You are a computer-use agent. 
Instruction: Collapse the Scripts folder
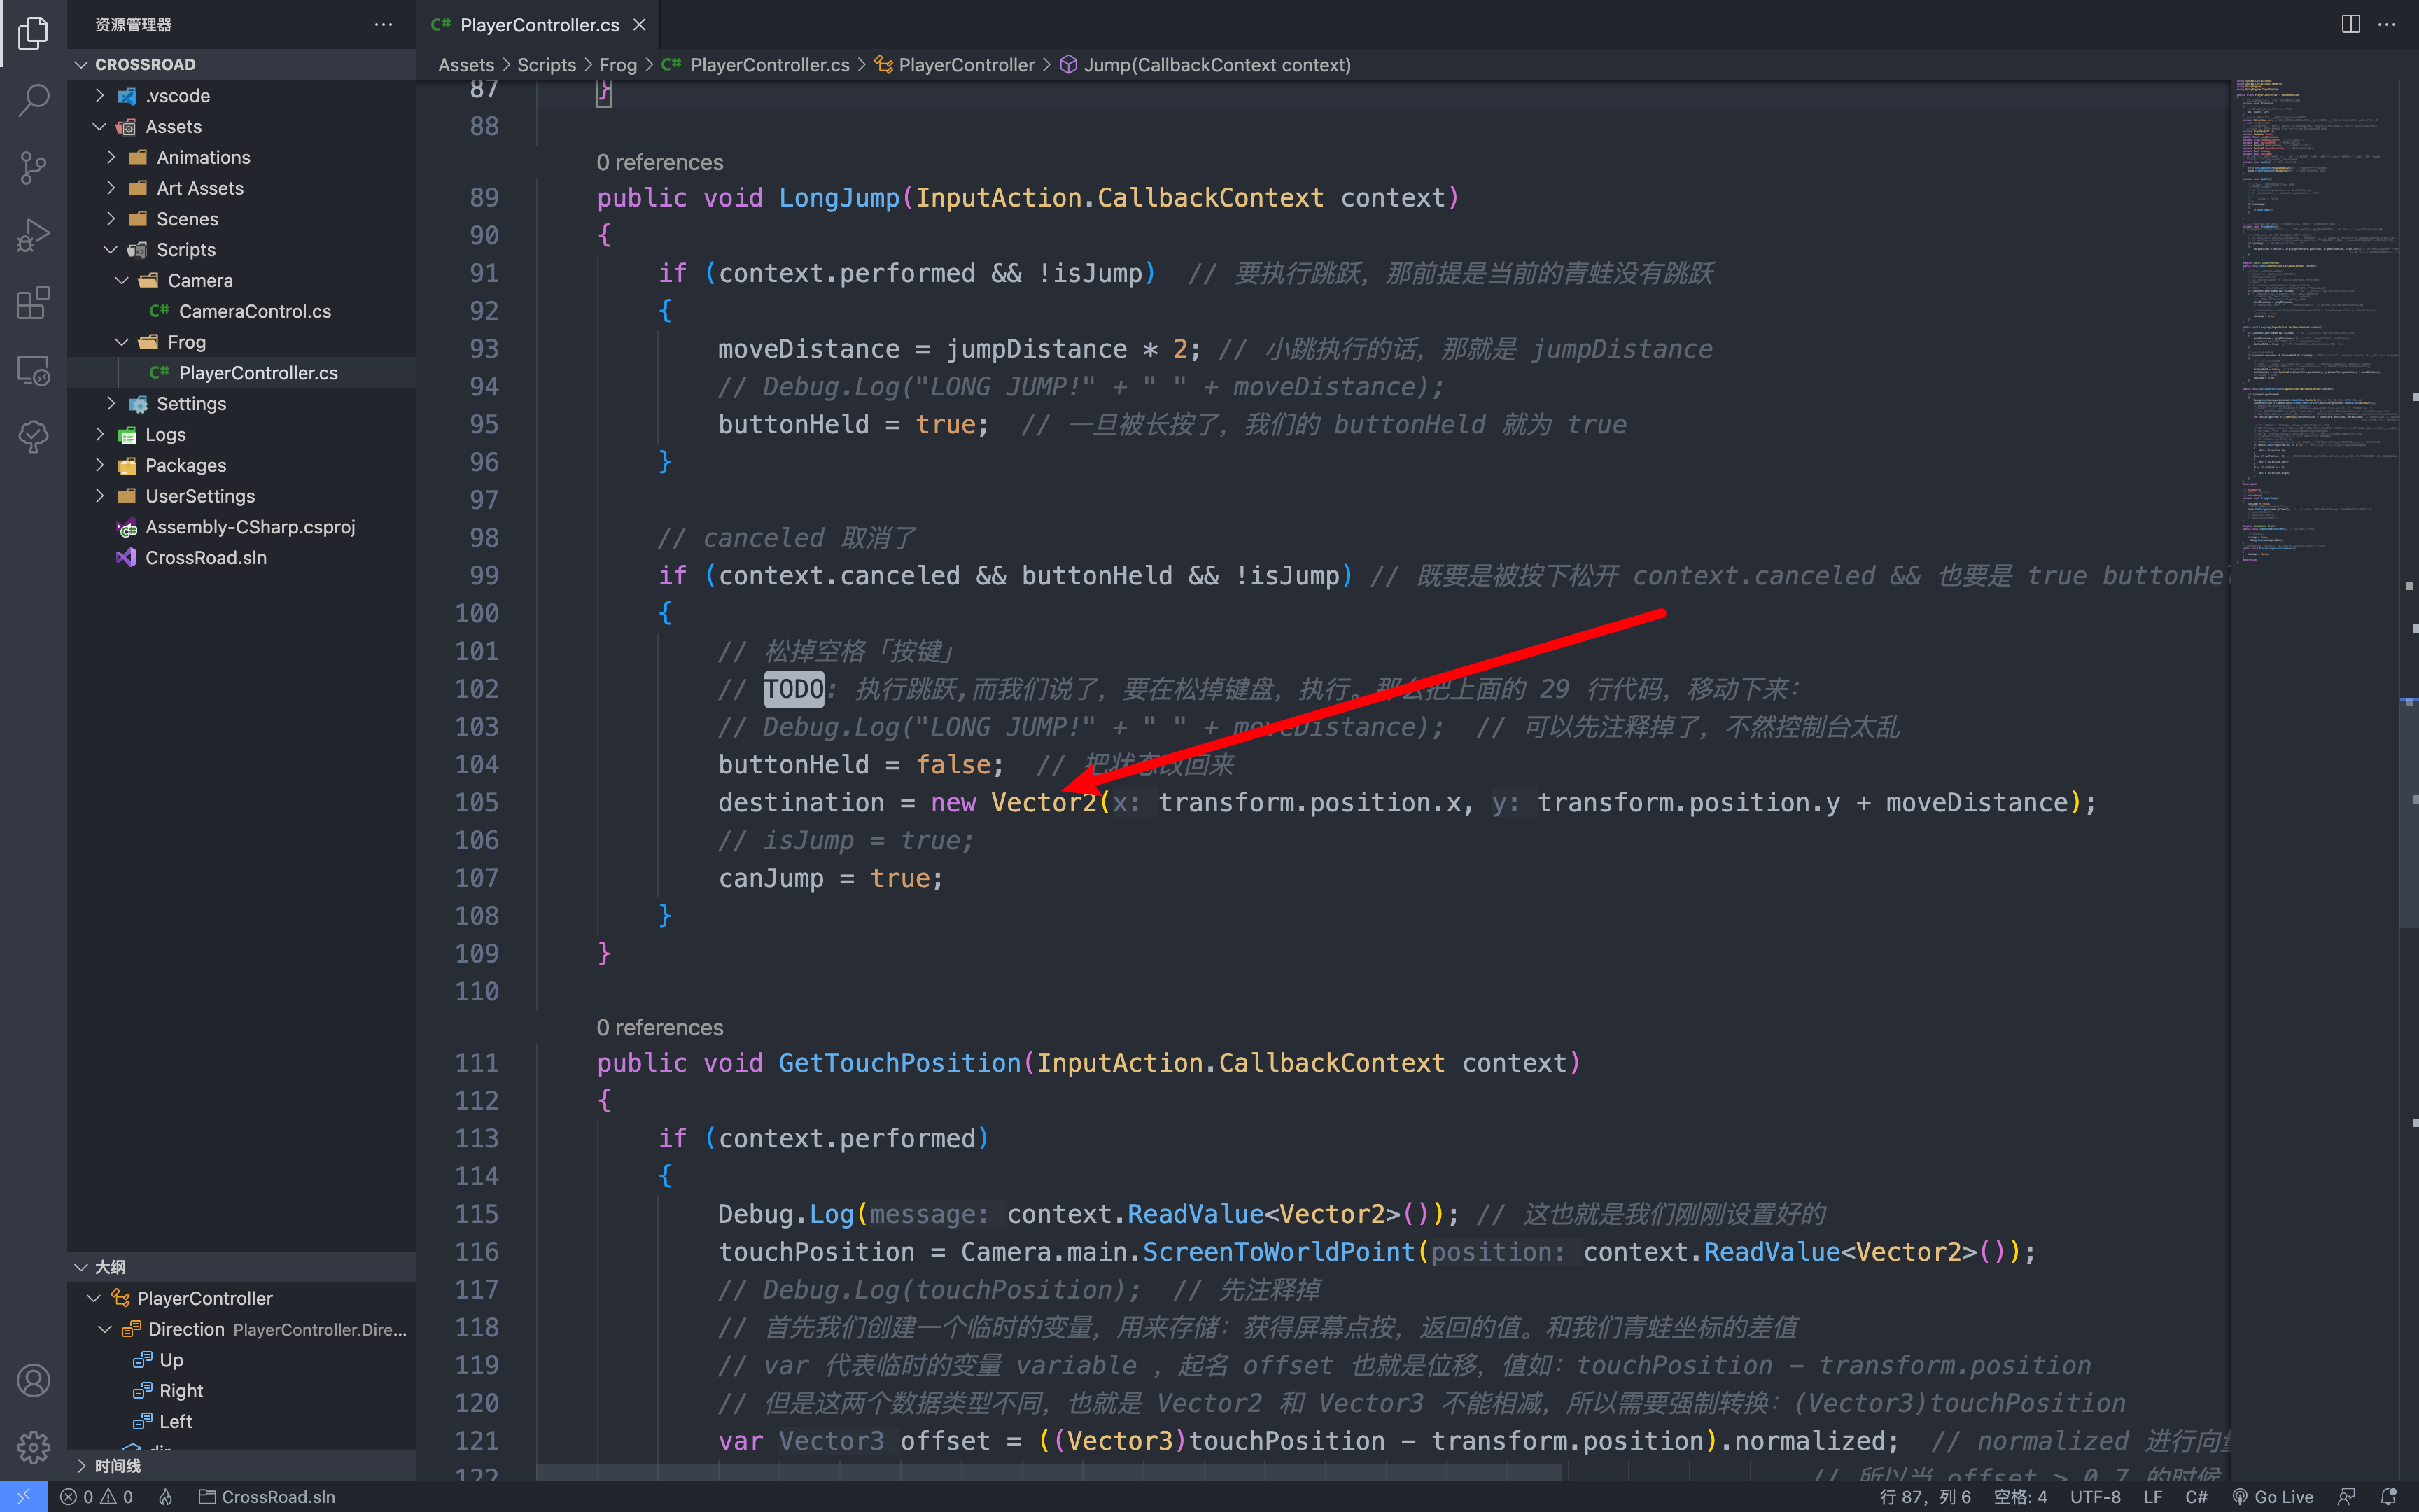click(x=111, y=250)
